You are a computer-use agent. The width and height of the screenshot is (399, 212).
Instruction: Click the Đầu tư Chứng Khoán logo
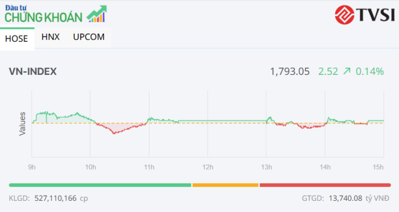pos(56,14)
